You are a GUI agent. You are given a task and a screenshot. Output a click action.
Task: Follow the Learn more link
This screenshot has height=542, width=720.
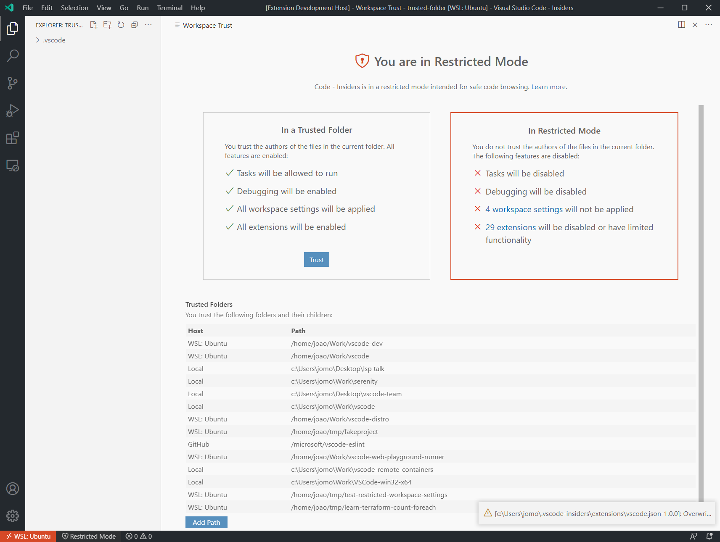coord(548,87)
